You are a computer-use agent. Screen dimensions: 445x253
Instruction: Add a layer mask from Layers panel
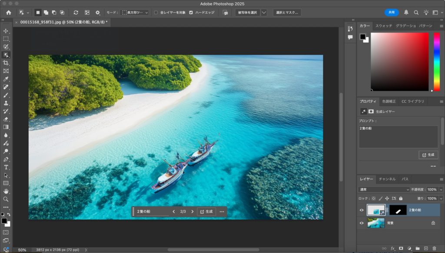coord(401,248)
